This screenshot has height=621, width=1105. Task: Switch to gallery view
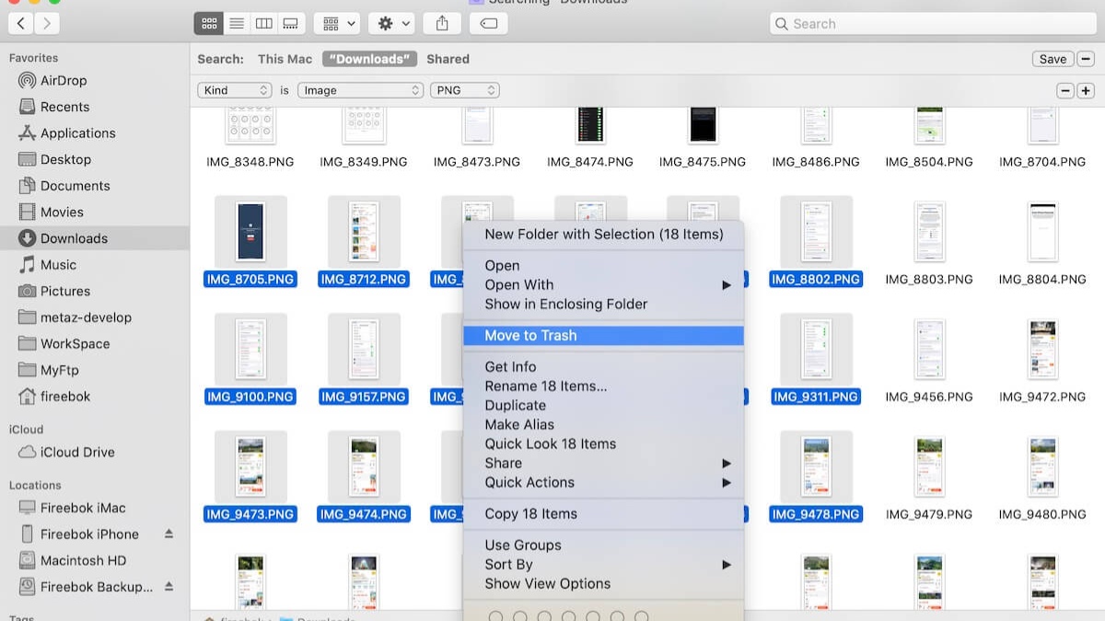click(x=290, y=23)
